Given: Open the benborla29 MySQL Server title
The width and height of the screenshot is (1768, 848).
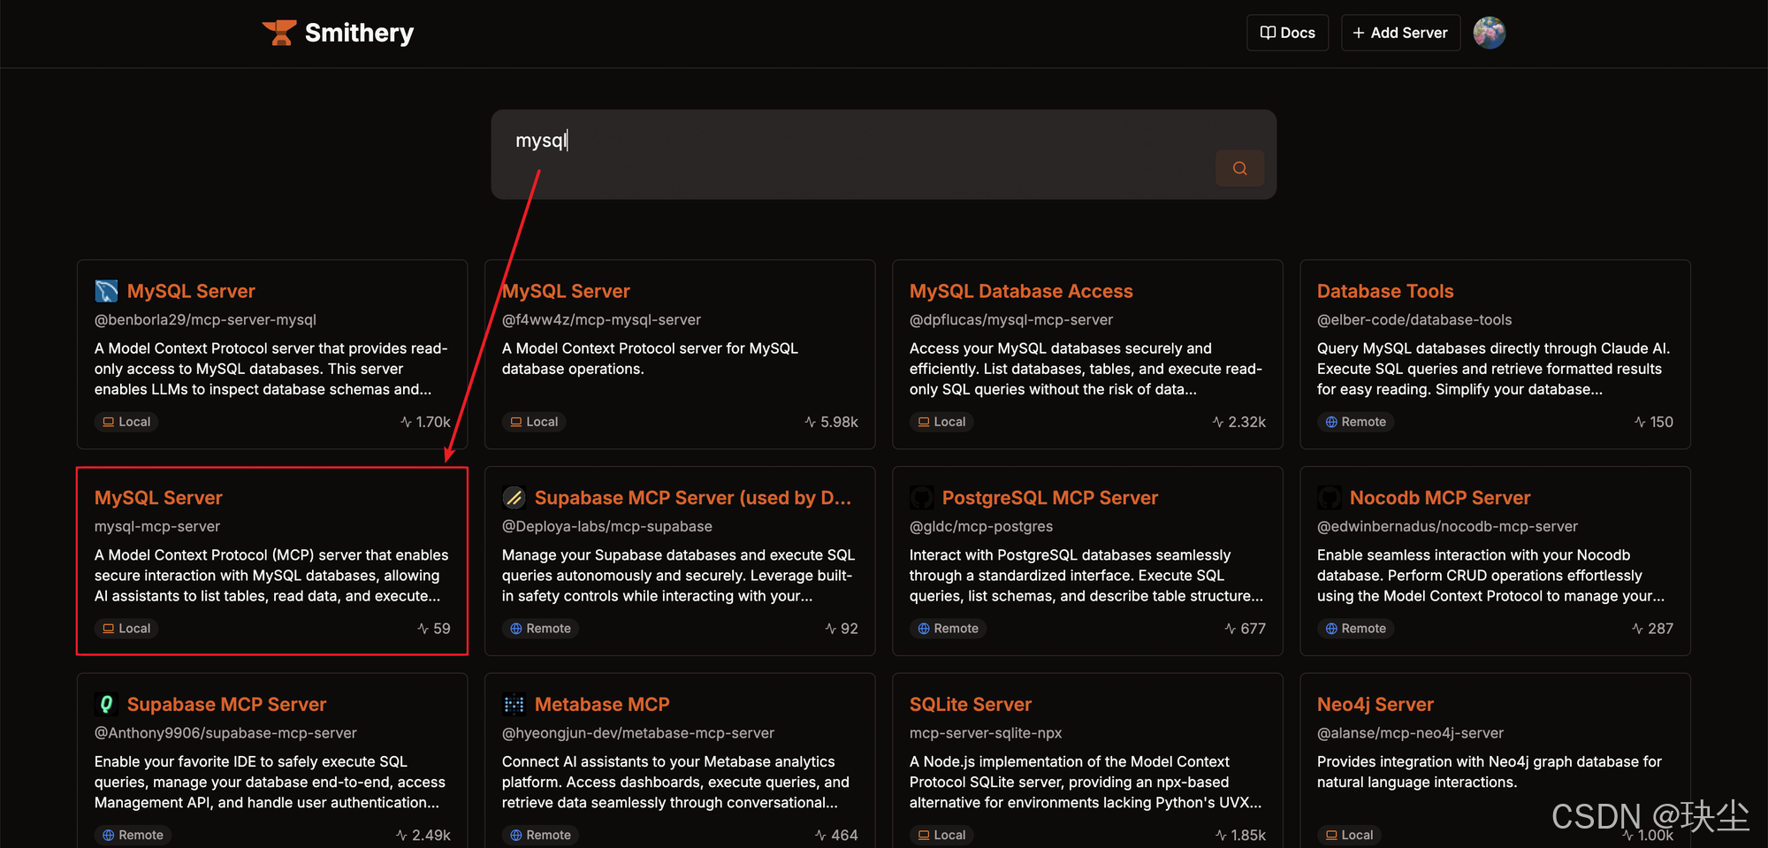Looking at the screenshot, I should pyautogui.click(x=191, y=291).
